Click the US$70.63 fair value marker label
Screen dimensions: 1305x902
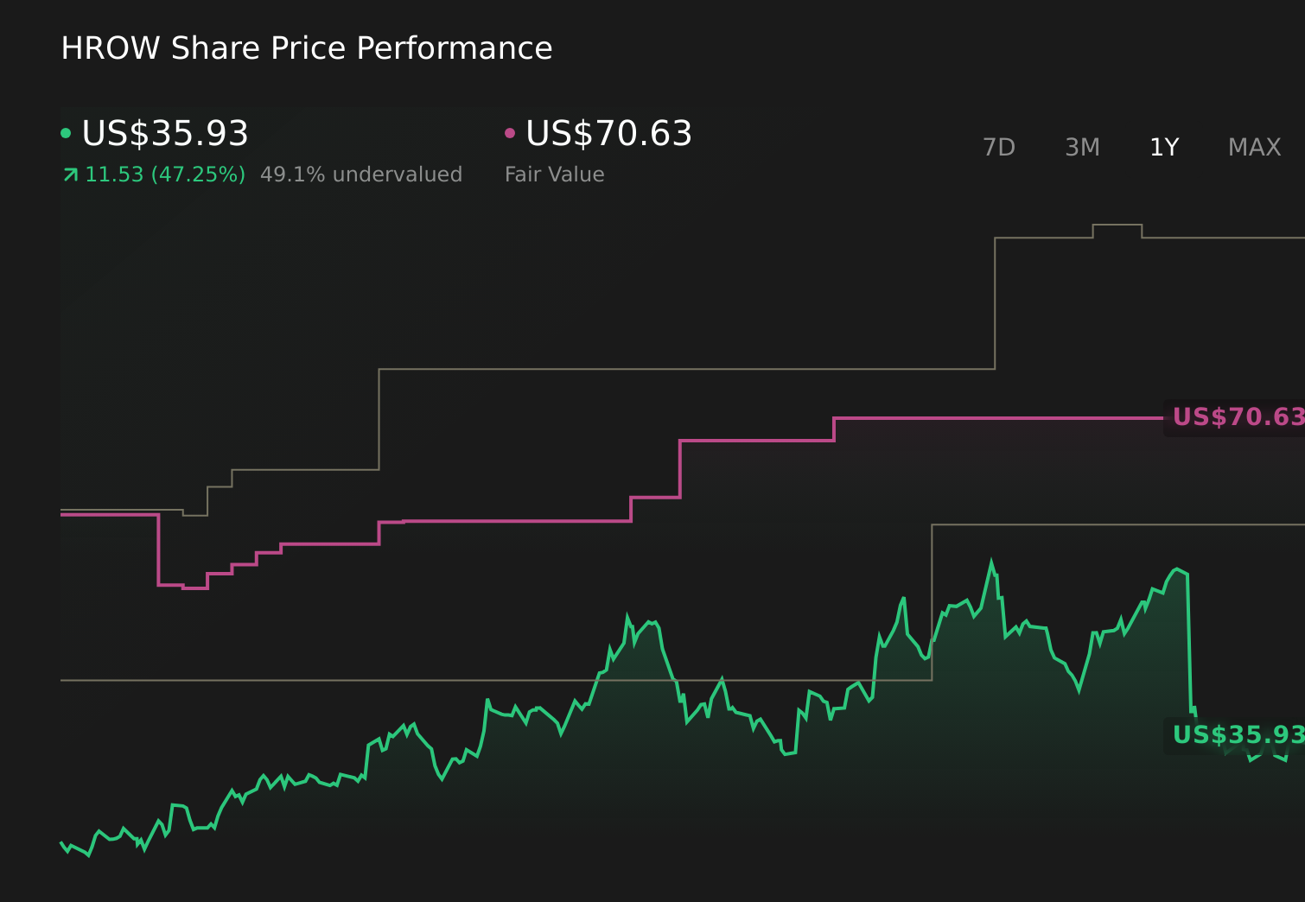coord(1236,417)
